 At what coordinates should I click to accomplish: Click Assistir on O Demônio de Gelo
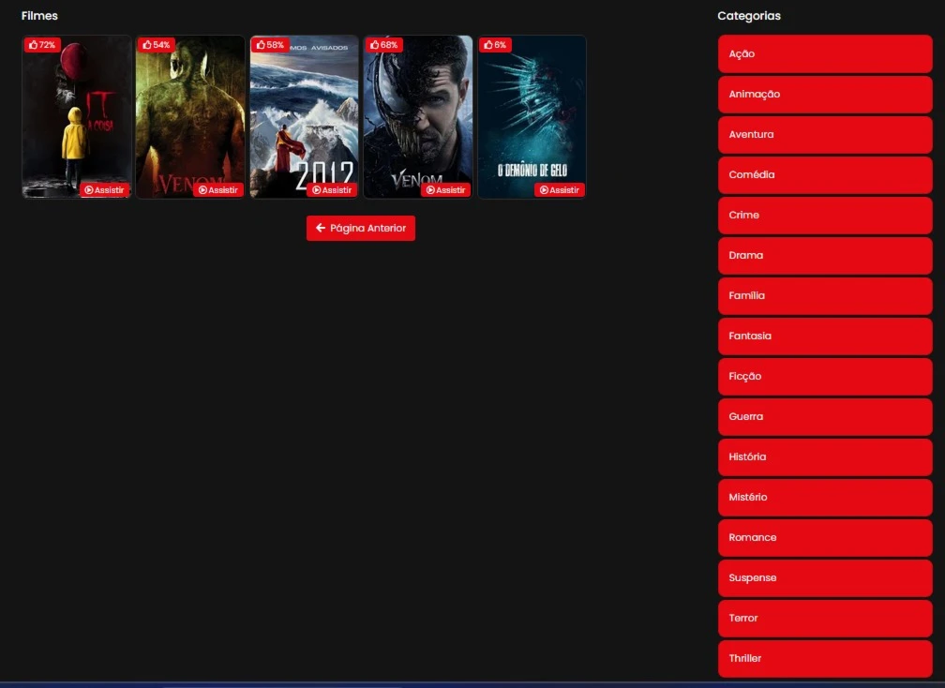click(x=560, y=189)
